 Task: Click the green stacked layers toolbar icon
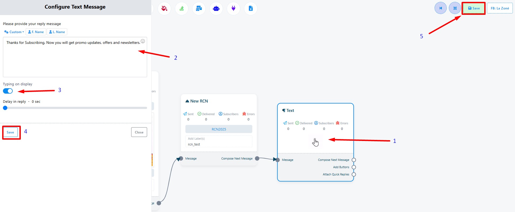[182, 9]
